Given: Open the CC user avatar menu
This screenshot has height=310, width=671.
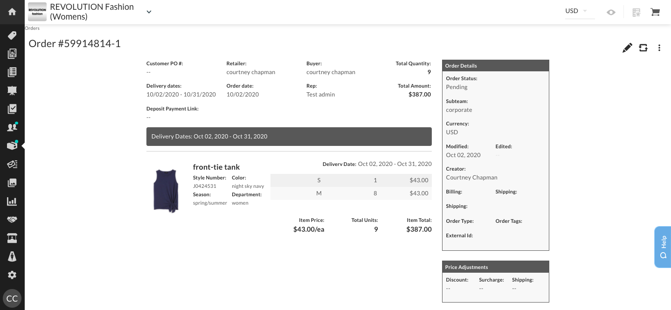Looking at the screenshot, I should pos(12,298).
